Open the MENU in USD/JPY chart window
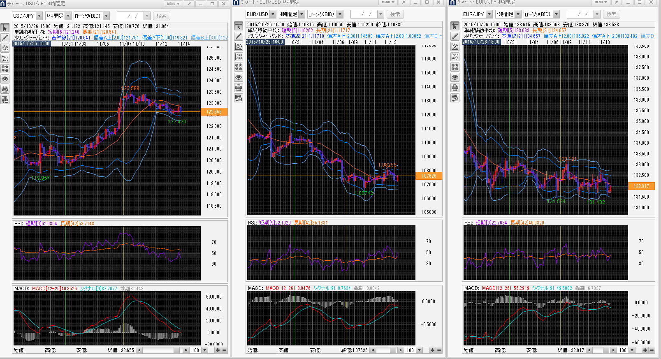The image size is (661, 359). (x=173, y=4)
